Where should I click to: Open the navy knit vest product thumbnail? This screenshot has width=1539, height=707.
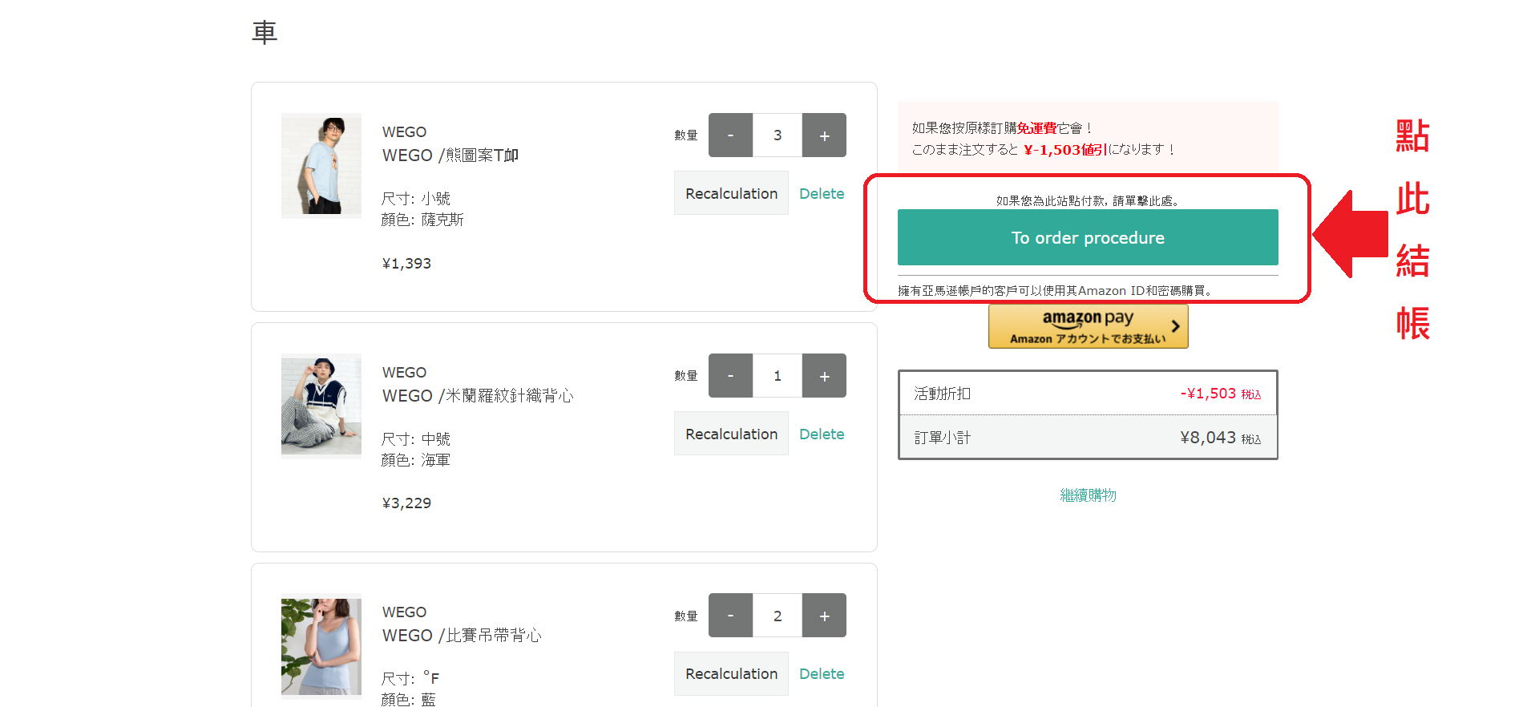point(321,406)
